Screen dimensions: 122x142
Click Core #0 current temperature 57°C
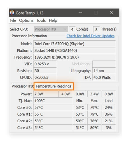click(x=53, y=107)
